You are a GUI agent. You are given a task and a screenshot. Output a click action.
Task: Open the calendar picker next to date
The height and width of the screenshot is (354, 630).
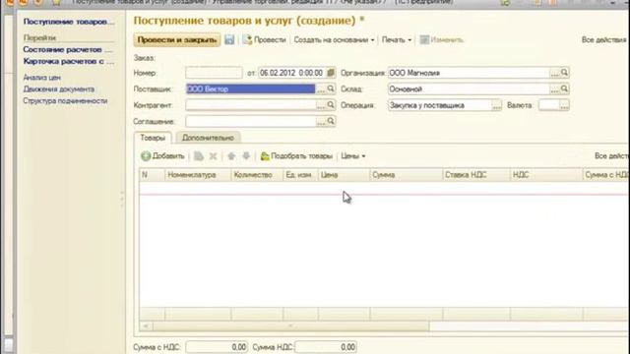click(331, 73)
